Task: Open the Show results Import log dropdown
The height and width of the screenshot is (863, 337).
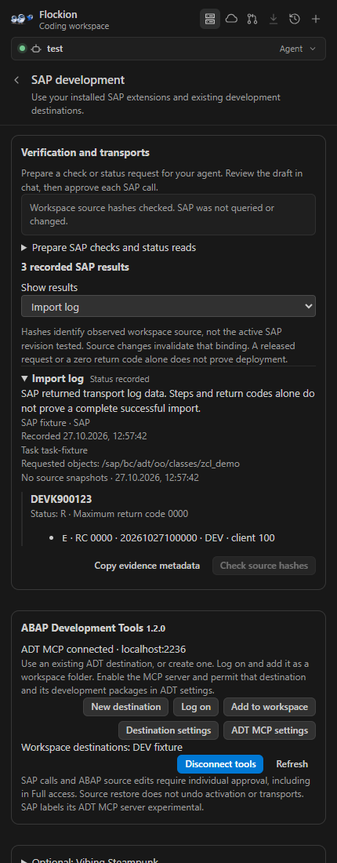Action: click(168, 307)
